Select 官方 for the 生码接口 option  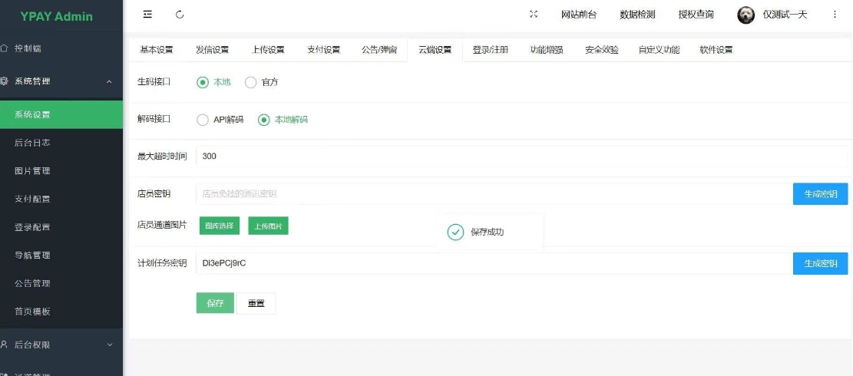click(250, 82)
